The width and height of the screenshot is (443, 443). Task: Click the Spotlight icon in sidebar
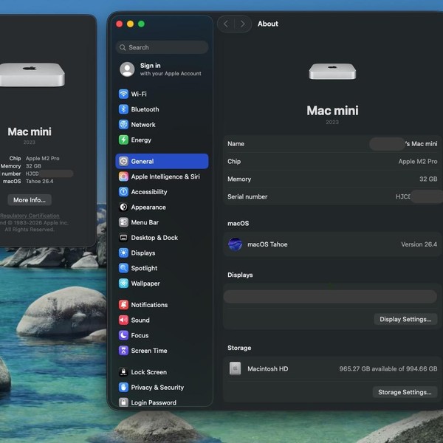123,268
